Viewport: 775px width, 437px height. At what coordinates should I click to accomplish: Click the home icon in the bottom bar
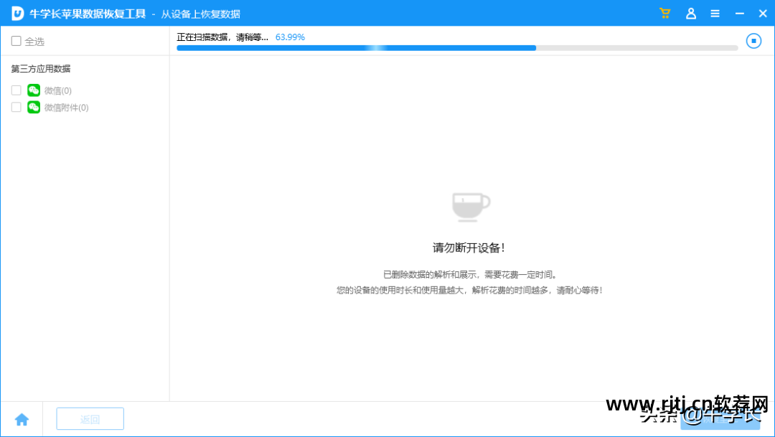coord(22,418)
